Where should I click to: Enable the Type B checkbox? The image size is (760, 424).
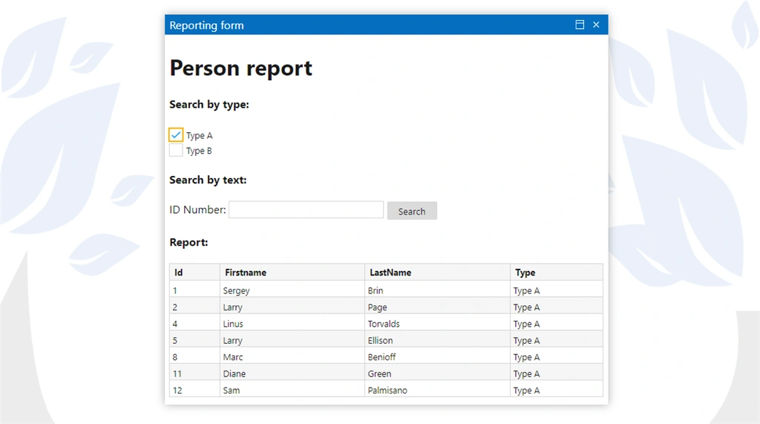point(176,151)
